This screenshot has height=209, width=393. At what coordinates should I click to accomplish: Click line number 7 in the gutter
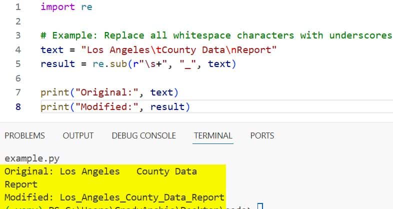point(18,92)
